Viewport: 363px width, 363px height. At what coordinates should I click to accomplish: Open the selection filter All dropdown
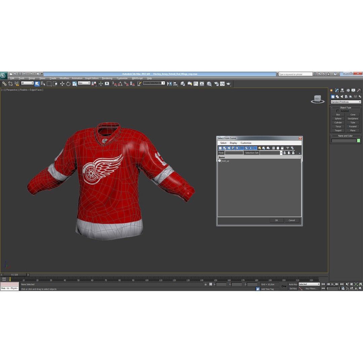point(27,83)
